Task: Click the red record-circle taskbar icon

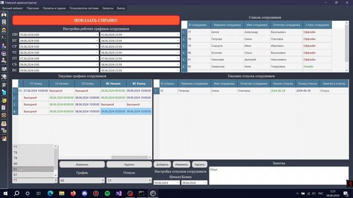Action: click(x=95, y=193)
